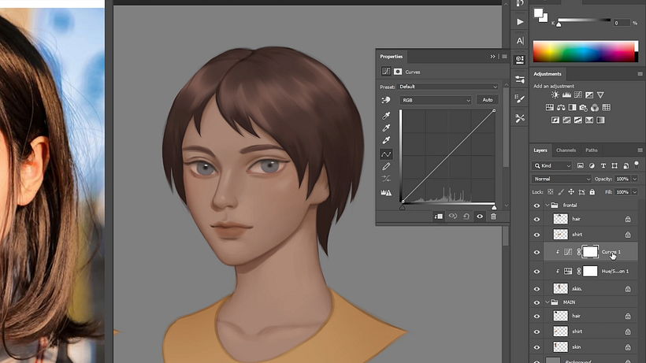Click the K slider handle
The height and width of the screenshot is (363, 646).
559,24
